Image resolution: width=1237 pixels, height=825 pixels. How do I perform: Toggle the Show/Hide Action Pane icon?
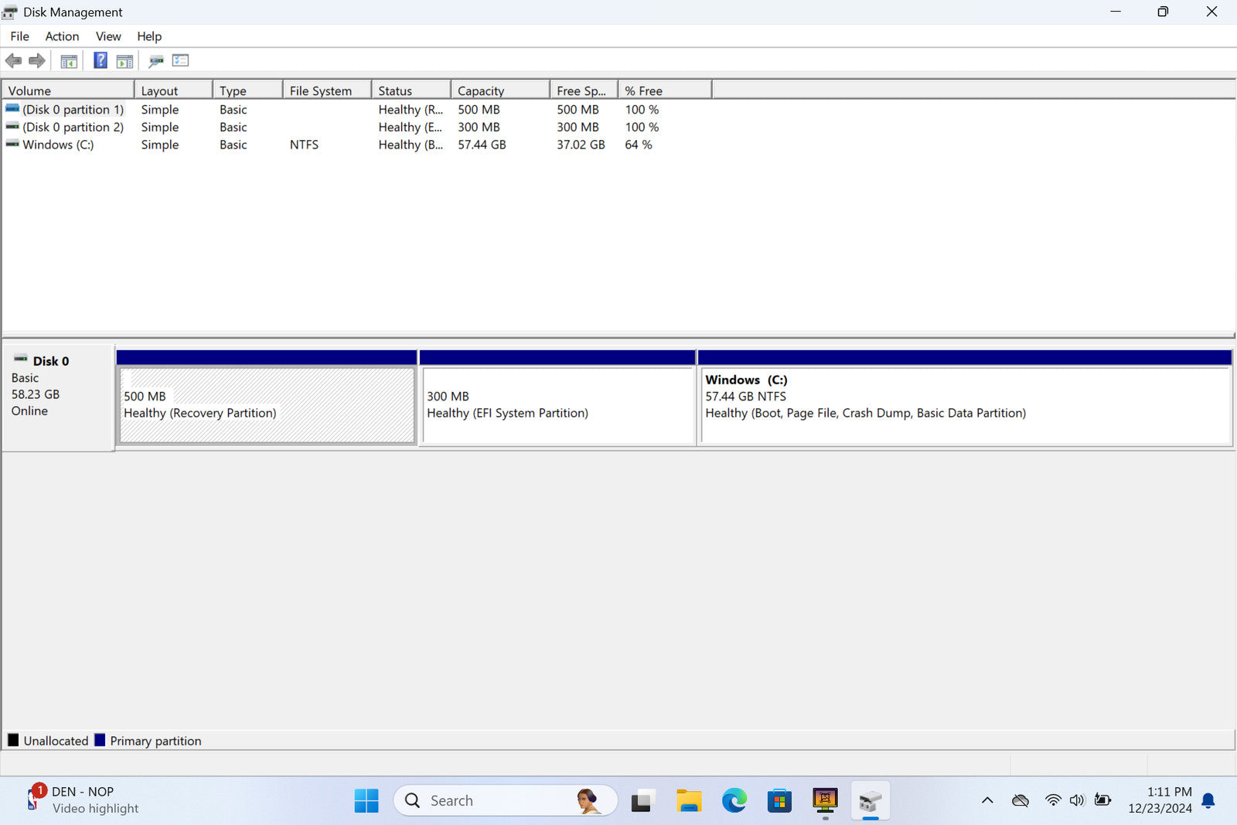tap(124, 61)
